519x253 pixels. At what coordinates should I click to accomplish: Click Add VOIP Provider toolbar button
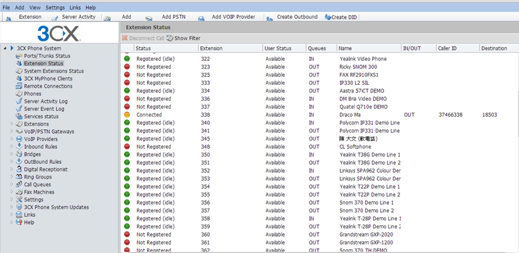pos(227,17)
